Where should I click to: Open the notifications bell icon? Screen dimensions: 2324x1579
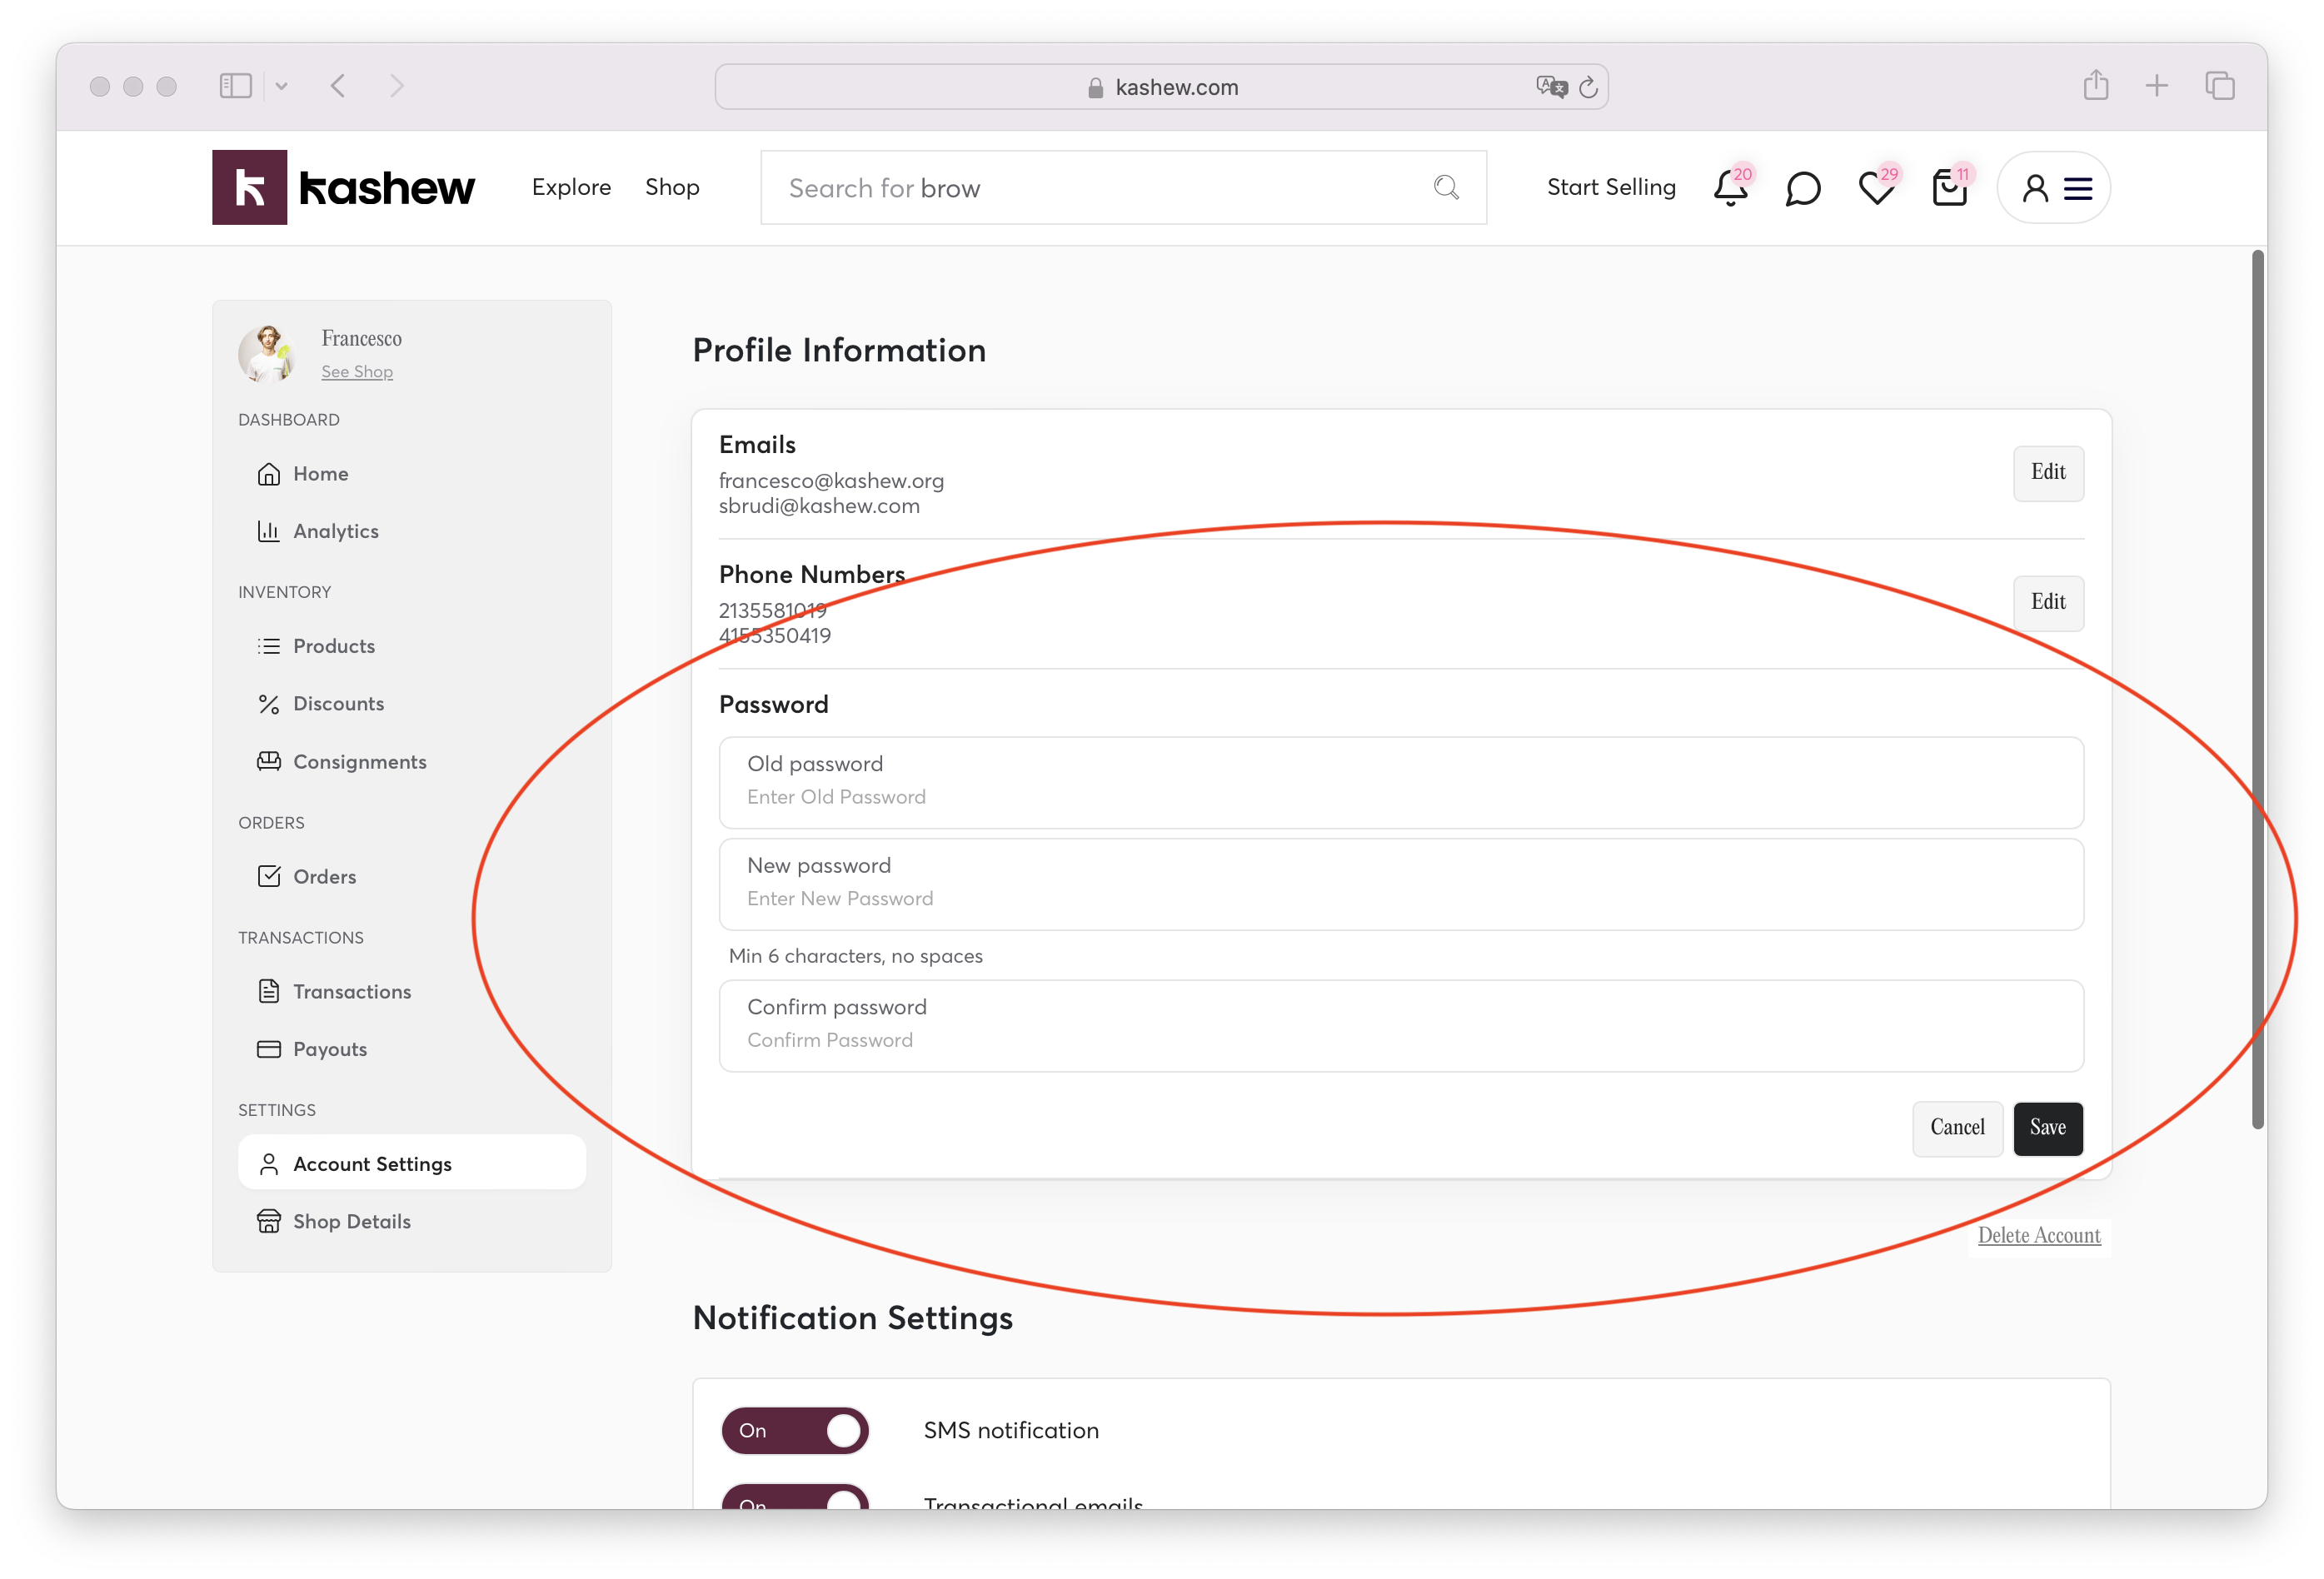tap(1730, 188)
